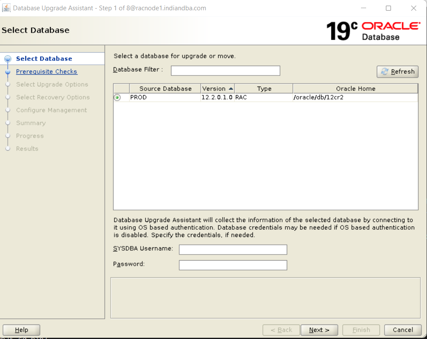427x339 pixels.
Task: Click the PROD database name cell
Action: point(165,97)
